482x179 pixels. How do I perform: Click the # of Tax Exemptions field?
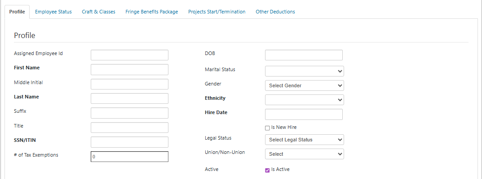coord(129,157)
